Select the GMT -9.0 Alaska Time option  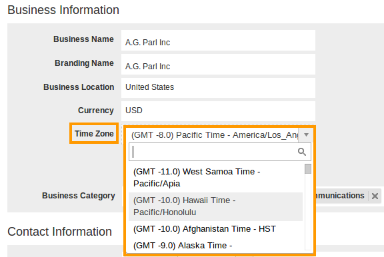coord(215,246)
